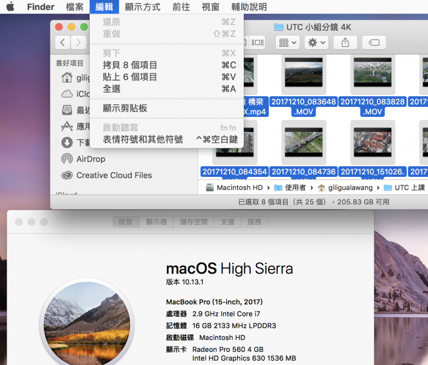Image resolution: width=428 pixels, height=365 pixels.
Task: Go back in Finder window
Action: point(62,43)
